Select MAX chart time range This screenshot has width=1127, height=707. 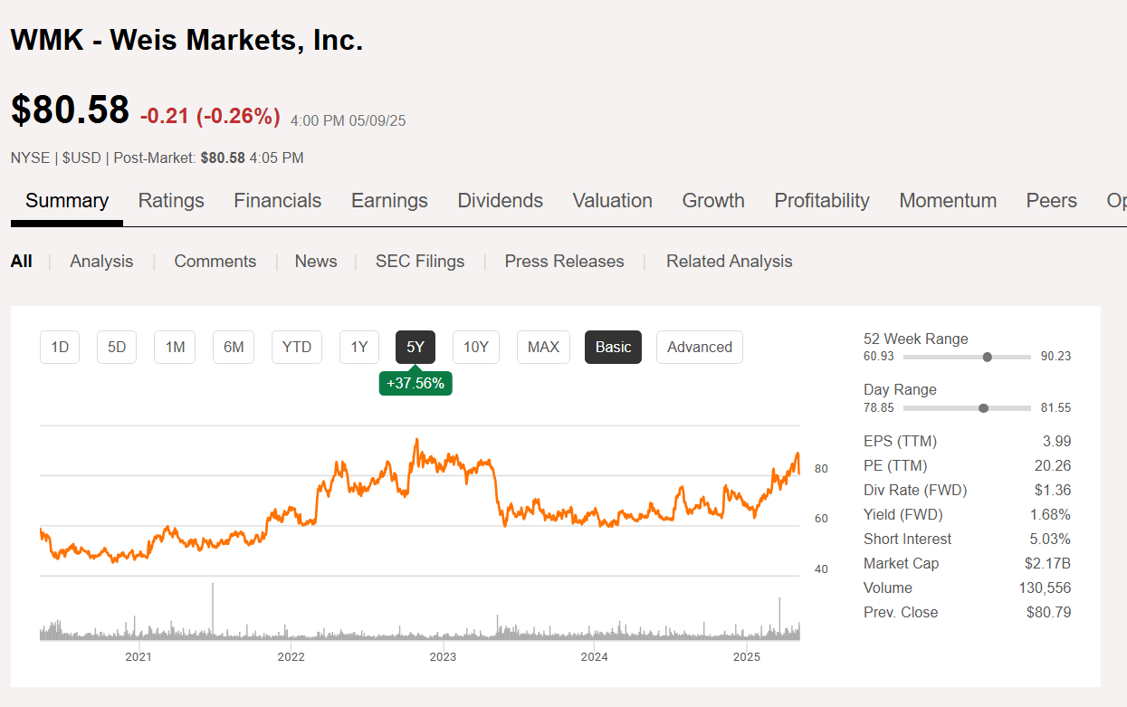coord(543,347)
